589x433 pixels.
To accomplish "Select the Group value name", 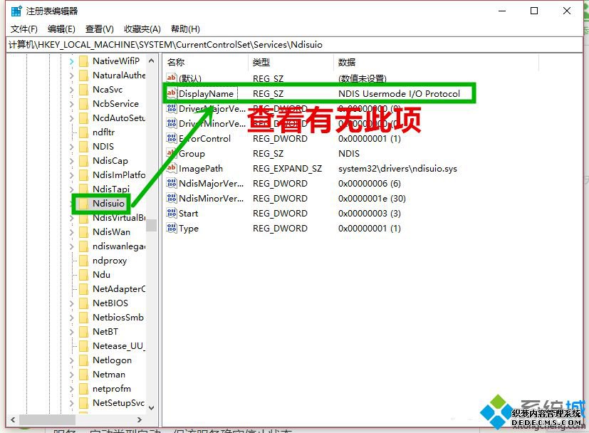I will point(192,154).
